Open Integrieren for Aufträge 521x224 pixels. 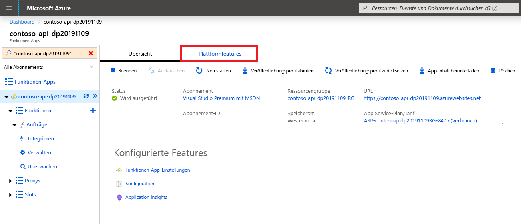click(x=41, y=138)
